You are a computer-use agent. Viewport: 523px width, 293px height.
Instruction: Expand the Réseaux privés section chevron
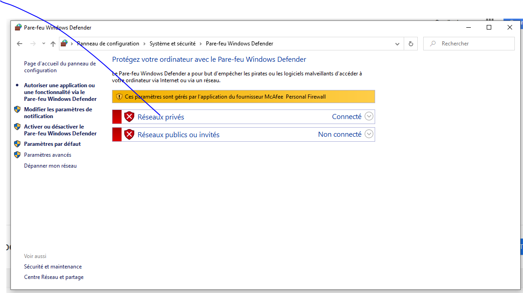pos(369,116)
